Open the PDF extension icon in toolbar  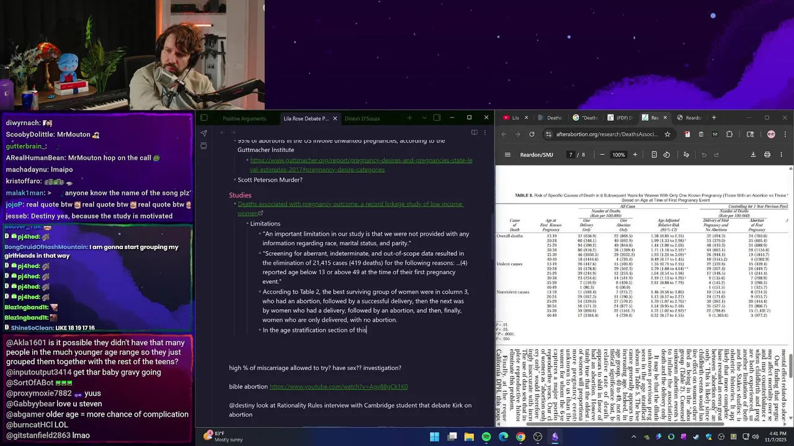coord(687,134)
